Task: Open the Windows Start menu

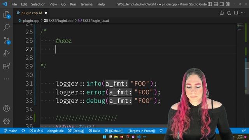Action: (x=104, y=137)
